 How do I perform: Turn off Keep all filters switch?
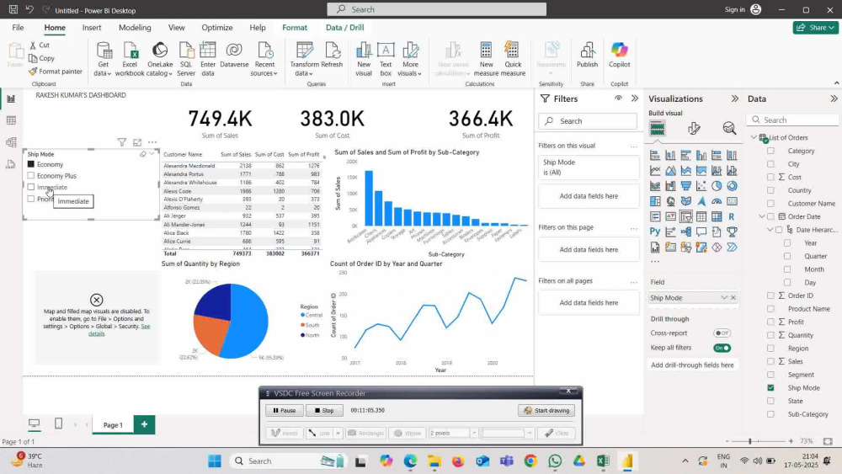coord(722,348)
